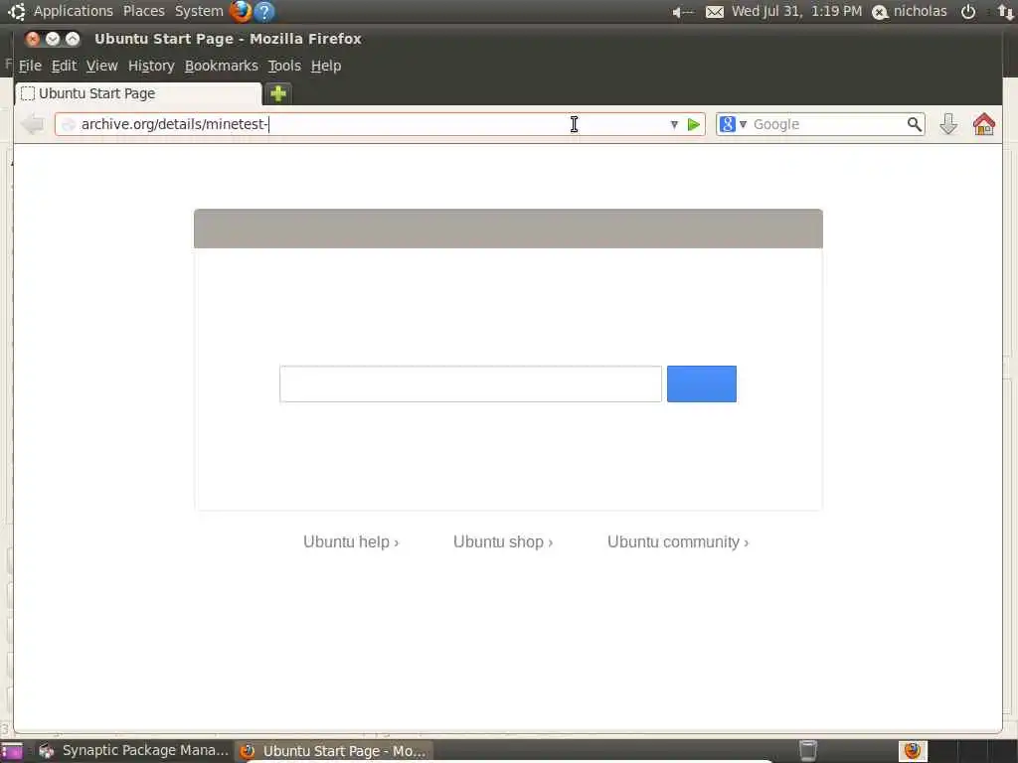Image resolution: width=1018 pixels, height=763 pixels.
Task: Open the Trash icon in bottom panel
Action: pos(807,751)
